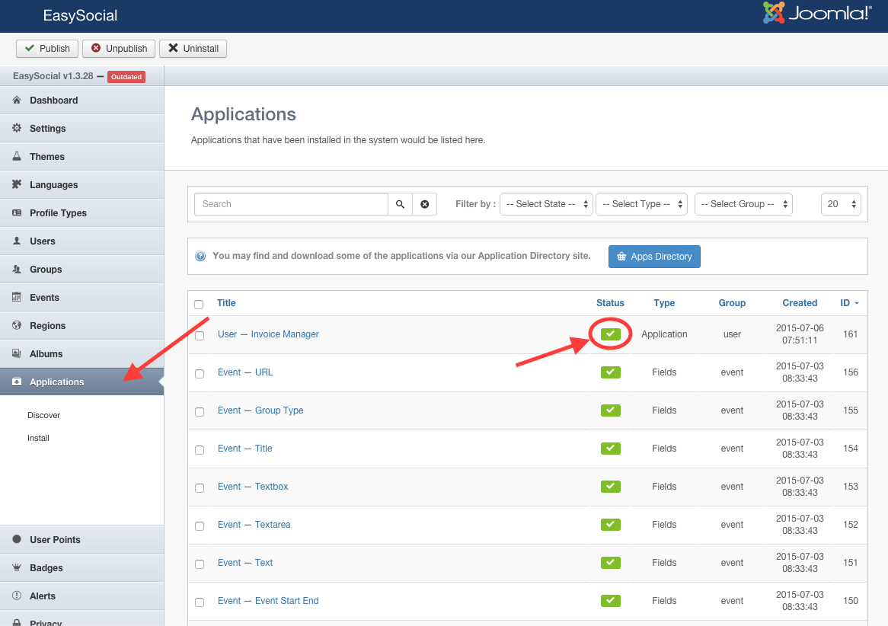
Task: Open the items-per-page dropdown showing 20
Action: pos(841,204)
